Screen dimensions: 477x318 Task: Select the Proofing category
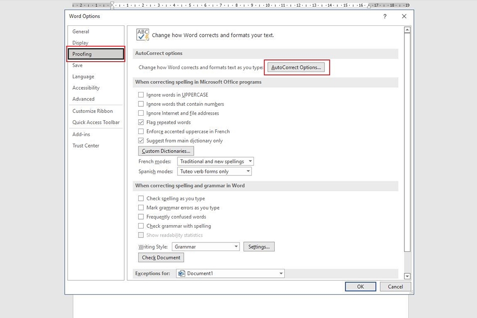(96, 54)
